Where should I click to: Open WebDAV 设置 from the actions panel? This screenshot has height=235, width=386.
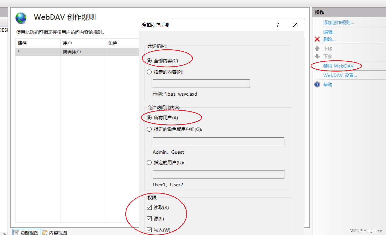click(340, 75)
